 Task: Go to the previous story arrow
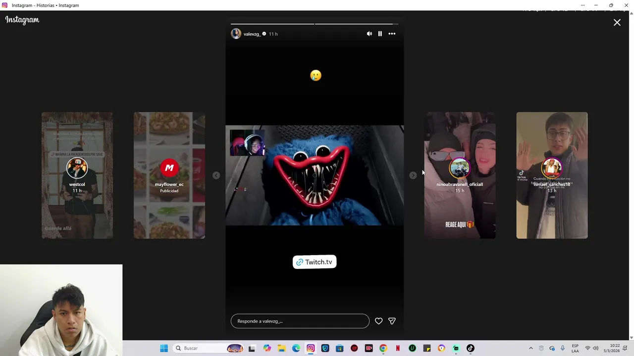[x=216, y=176]
